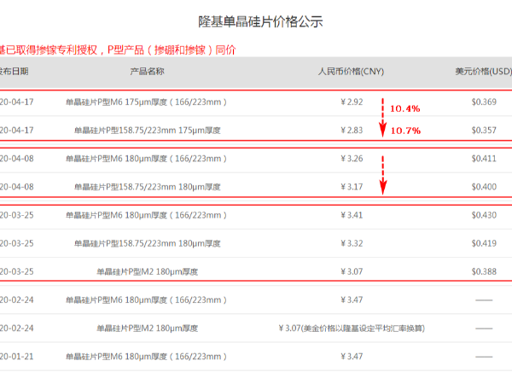The width and height of the screenshot is (512, 384).
Task: Select the M6 180μm product name dated 01-21
Action: click(x=146, y=357)
